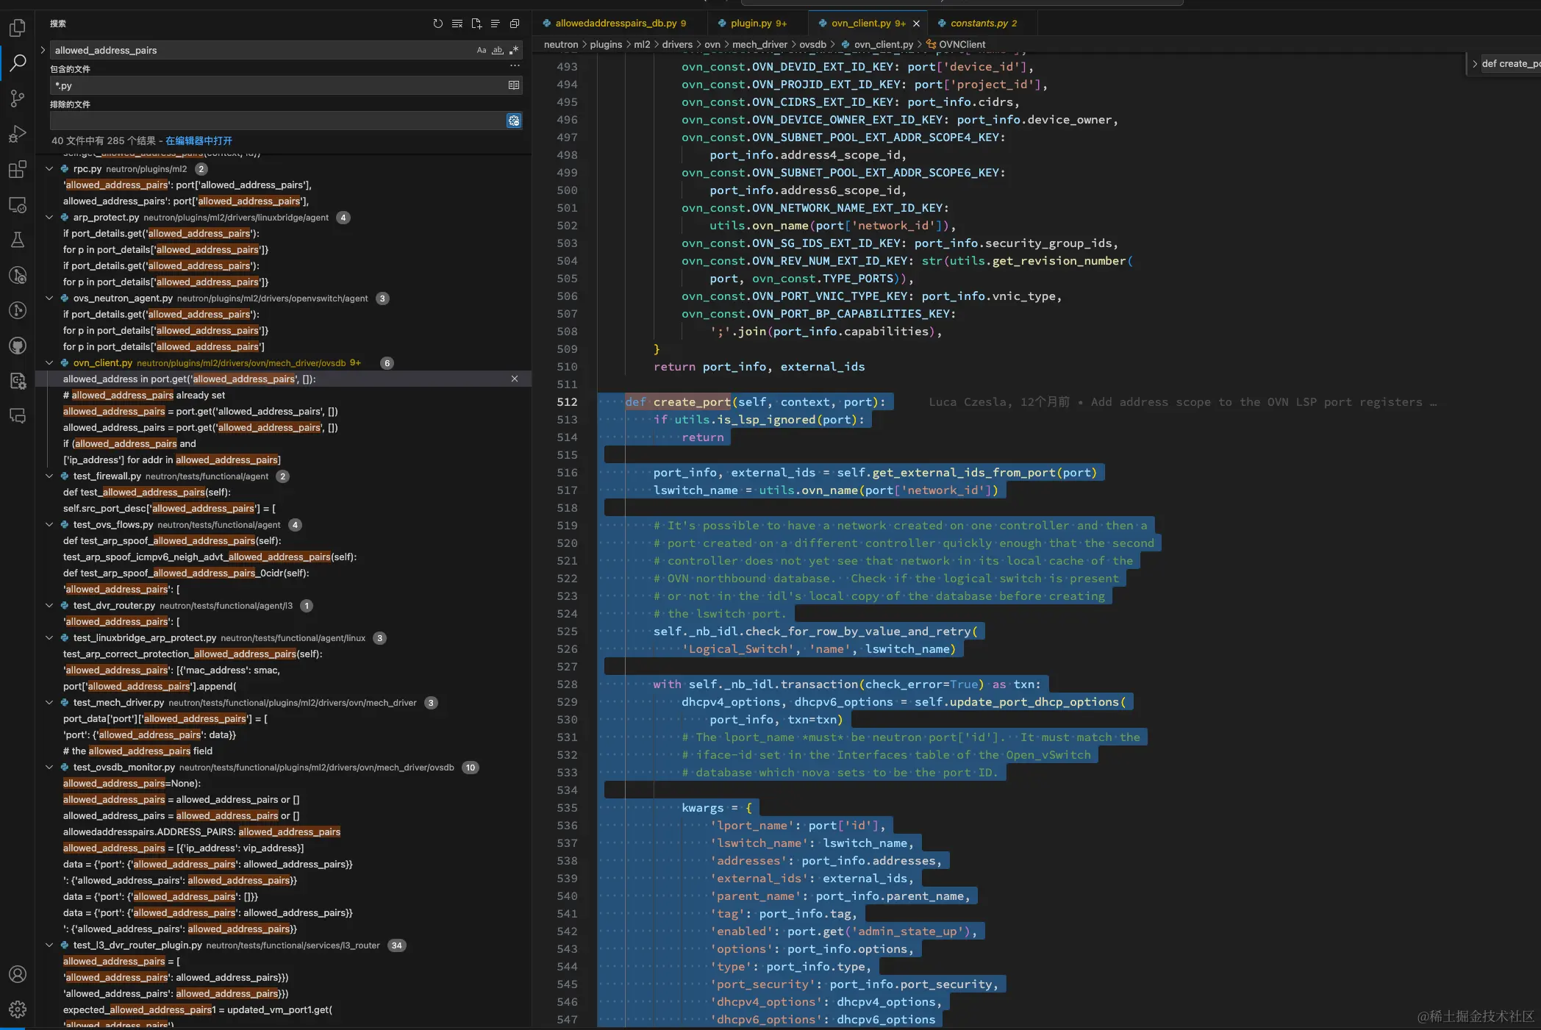1541x1030 pixels.
Task: Open a new search editor
Action: 476,24
